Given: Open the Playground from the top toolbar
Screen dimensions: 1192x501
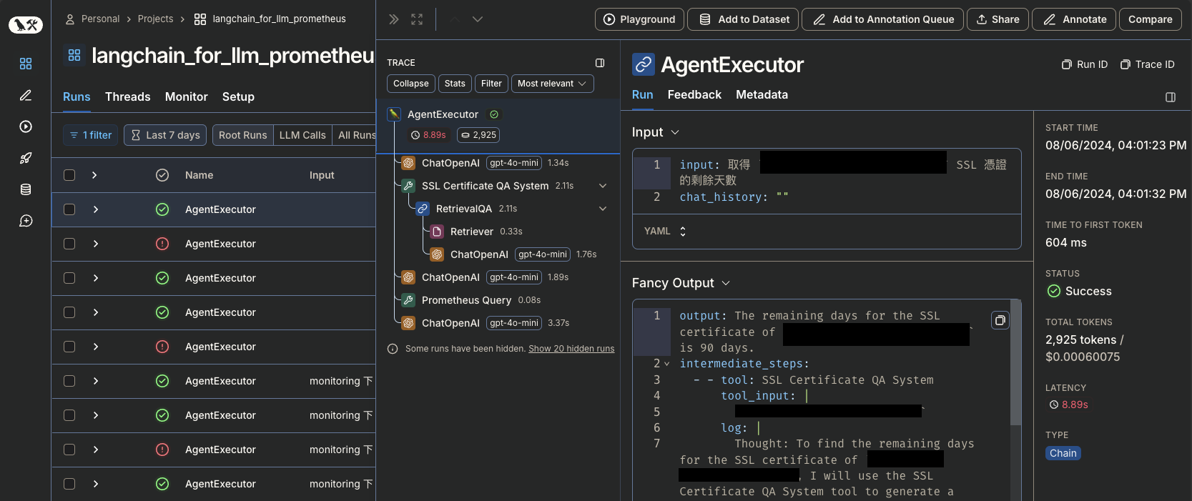Looking at the screenshot, I should pyautogui.click(x=639, y=19).
